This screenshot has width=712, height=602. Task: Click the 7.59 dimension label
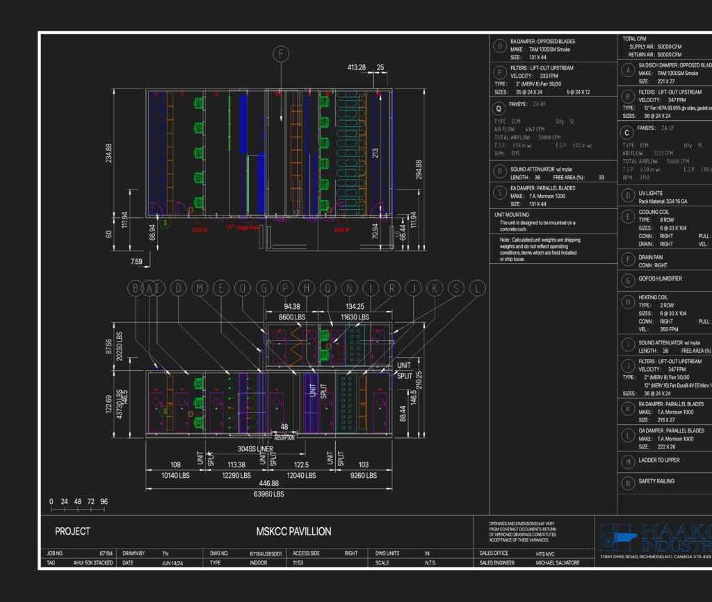tap(136, 262)
